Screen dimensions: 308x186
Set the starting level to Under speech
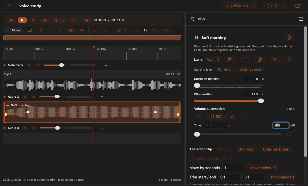250,69
